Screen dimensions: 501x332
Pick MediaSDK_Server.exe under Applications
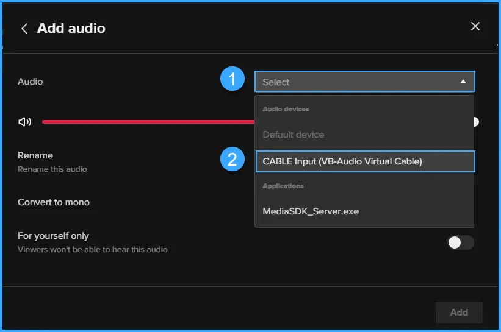(x=311, y=211)
